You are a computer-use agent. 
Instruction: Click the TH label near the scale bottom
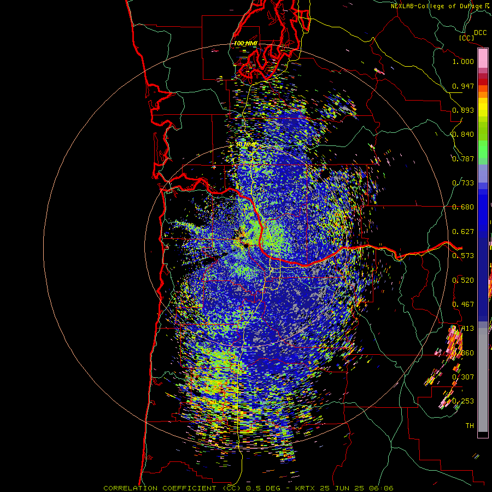click(x=470, y=425)
